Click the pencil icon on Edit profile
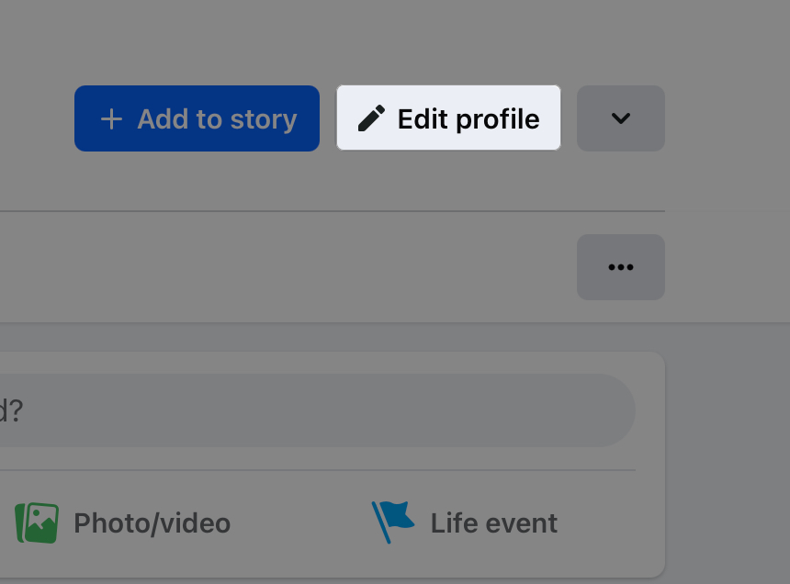Screen dimensions: 790x584 tap(373, 118)
